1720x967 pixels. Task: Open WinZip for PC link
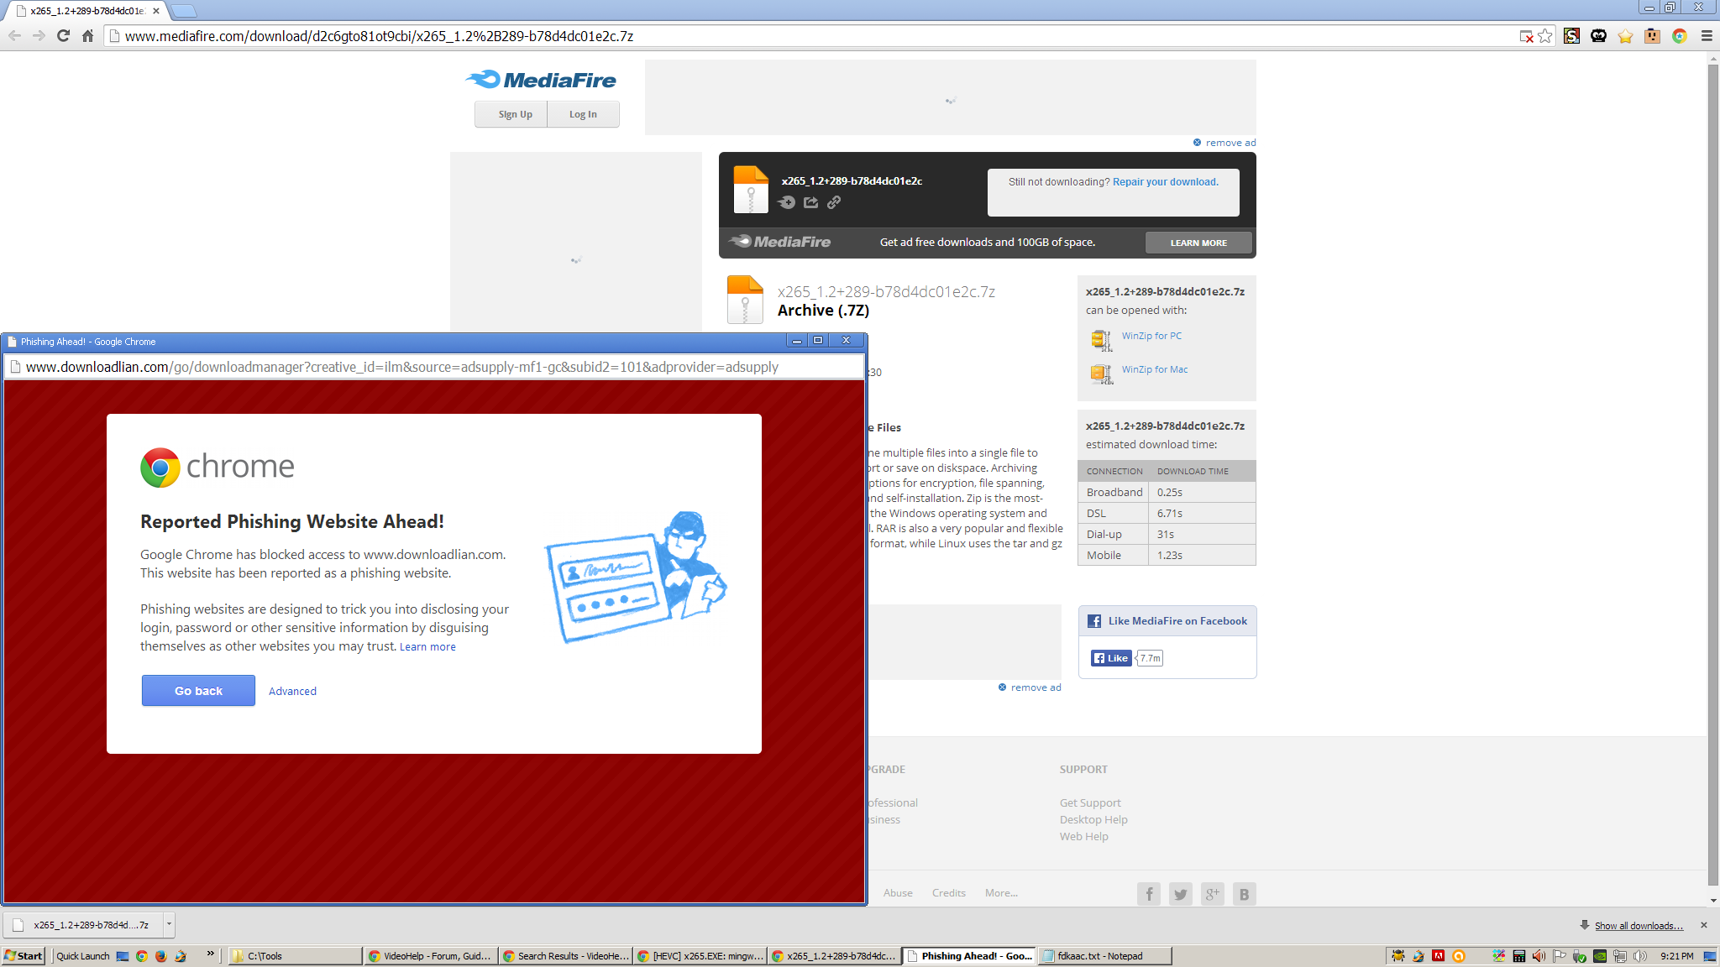point(1151,336)
